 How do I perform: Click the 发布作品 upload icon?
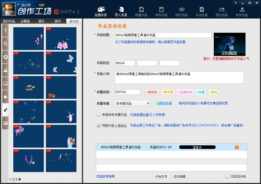coord(242,12)
